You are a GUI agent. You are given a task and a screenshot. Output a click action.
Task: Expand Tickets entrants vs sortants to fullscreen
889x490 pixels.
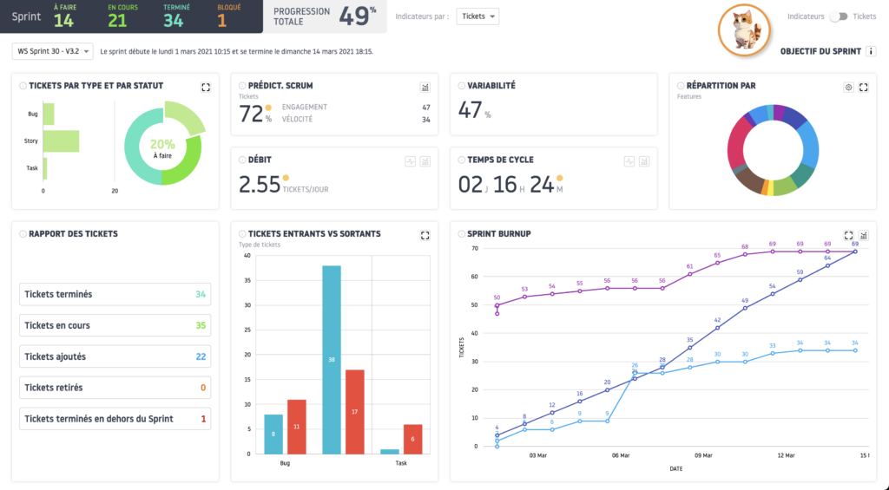[425, 235]
